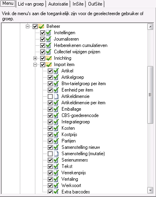The image size is (156, 197).
Task: Uncheck the Journaliseren checkbox
Action: (42, 39)
